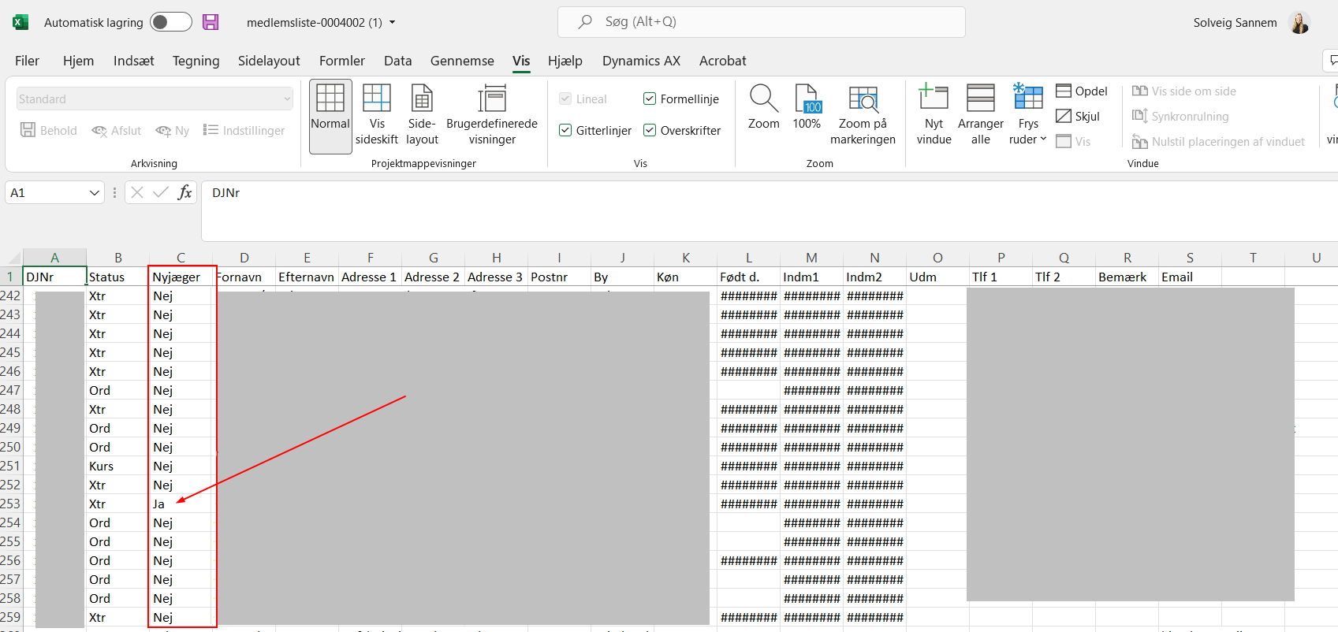Click Vis side om side
Image resolution: width=1338 pixels, height=632 pixels.
click(x=1184, y=91)
